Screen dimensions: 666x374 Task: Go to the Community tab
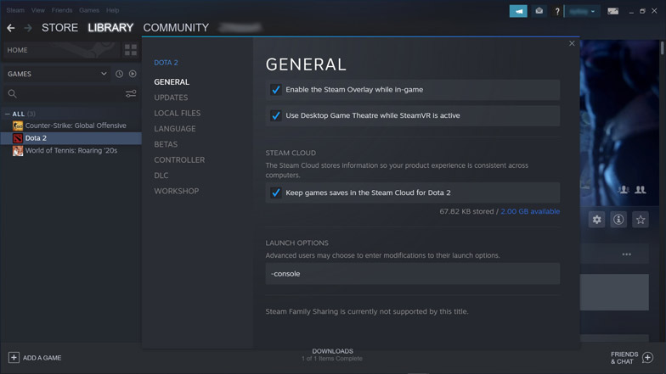pyautogui.click(x=176, y=27)
